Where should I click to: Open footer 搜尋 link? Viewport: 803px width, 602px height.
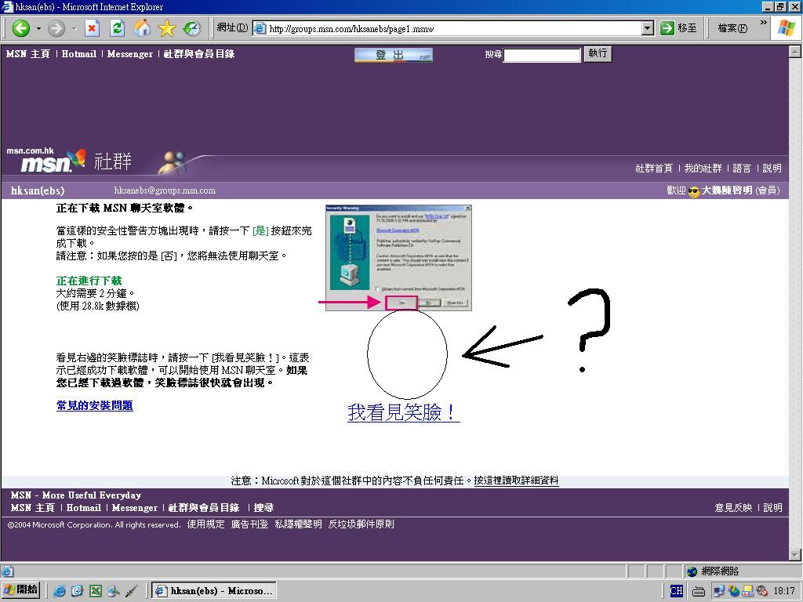click(x=263, y=507)
